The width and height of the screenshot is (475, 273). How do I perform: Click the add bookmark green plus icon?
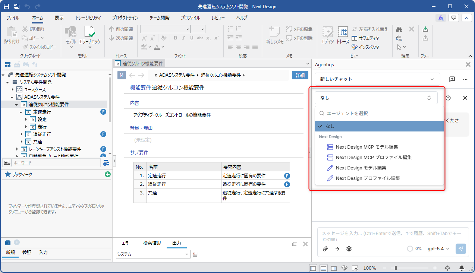(108, 174)
